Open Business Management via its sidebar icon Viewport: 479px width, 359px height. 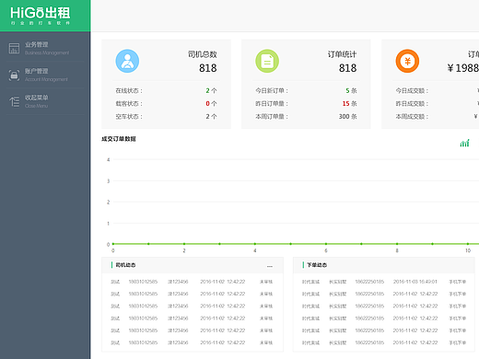[14, 49]
